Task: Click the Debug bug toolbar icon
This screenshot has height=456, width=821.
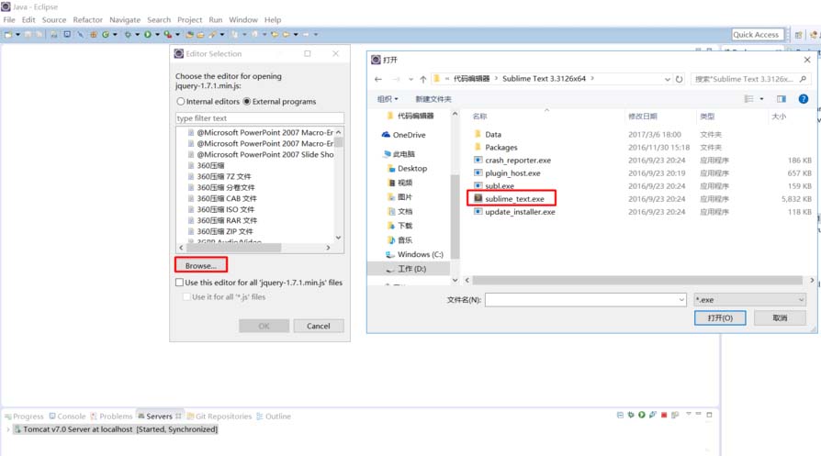Action: point(128,35)
